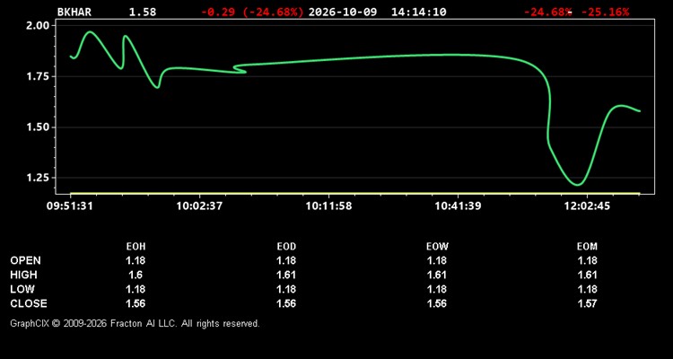The height and width of the screenshot is (359, 673).
Task: Select the EOH column header
Action: [x=135, y=247]
